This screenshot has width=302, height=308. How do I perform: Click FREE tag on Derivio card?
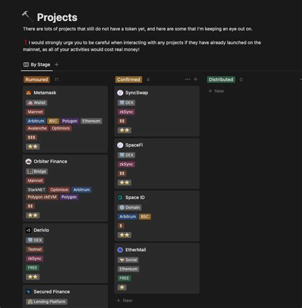pyautogui.click(x=32, y=268)
